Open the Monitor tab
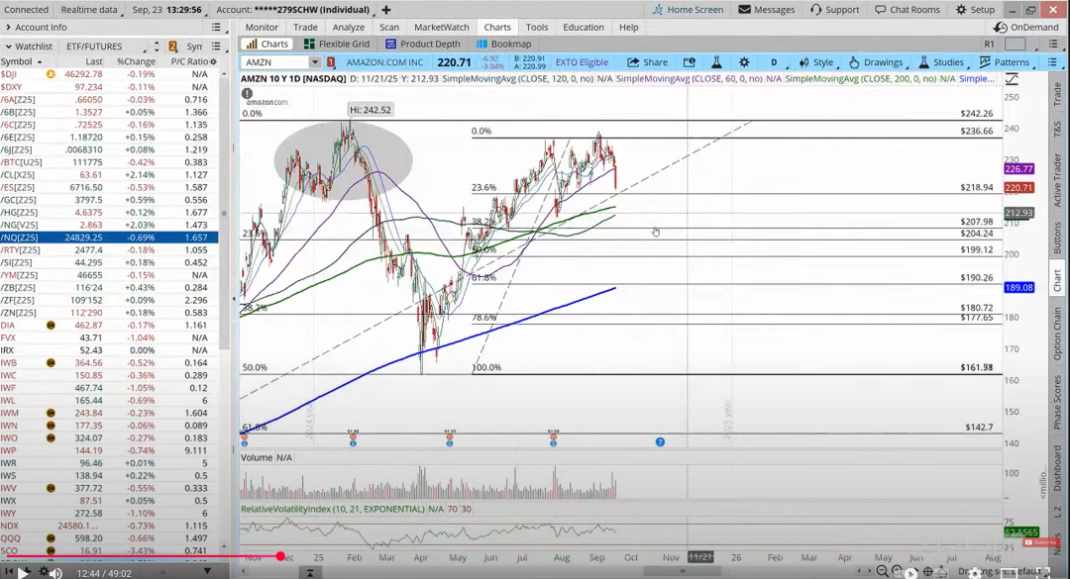1070x579 pixels. [262, 28]
